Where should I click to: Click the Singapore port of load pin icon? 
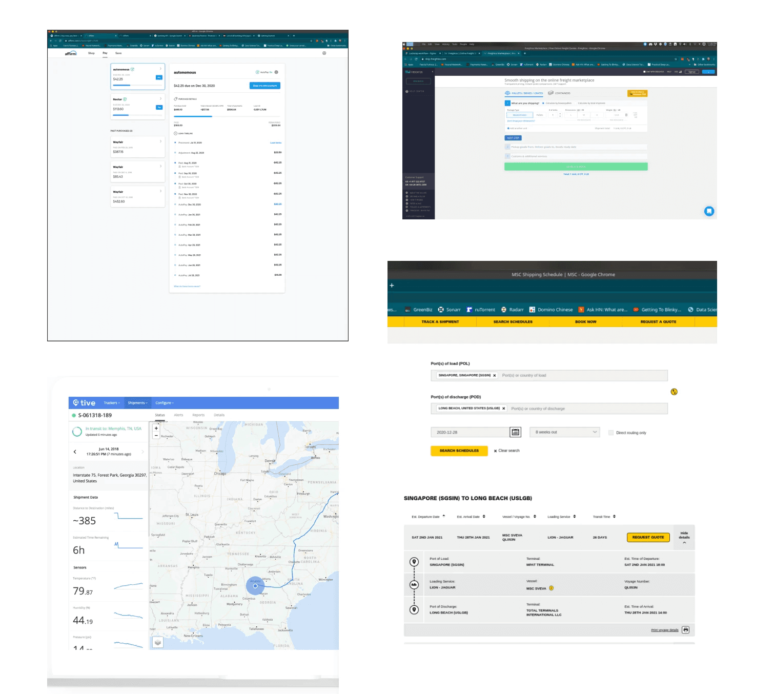click(x=414, y=562)
